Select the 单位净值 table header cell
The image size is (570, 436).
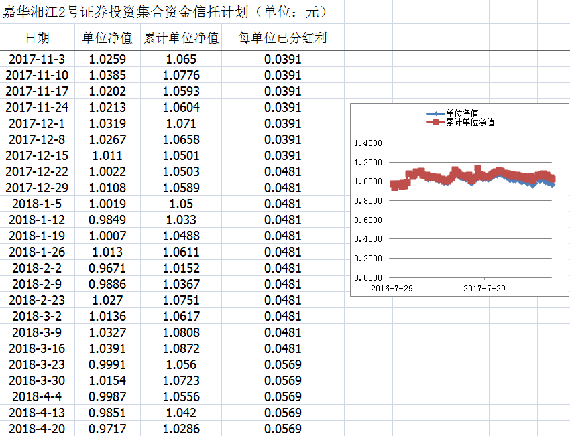(x=107, y=38)
